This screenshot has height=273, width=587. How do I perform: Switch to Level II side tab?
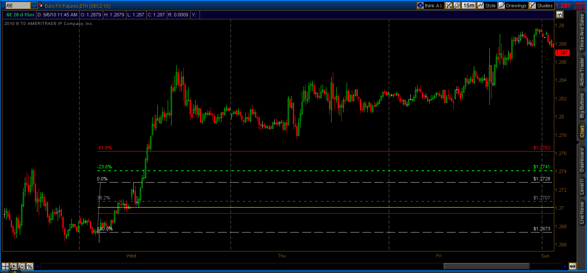(582, 187)
